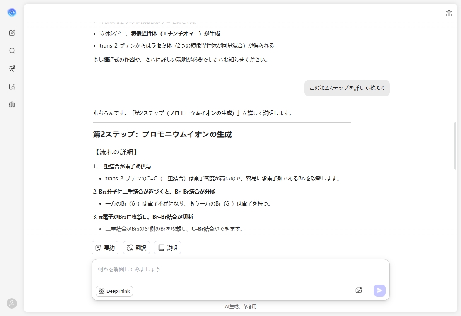Click the bullet about ラセミ体
This screenshot has height=316, width=461.
187,45
